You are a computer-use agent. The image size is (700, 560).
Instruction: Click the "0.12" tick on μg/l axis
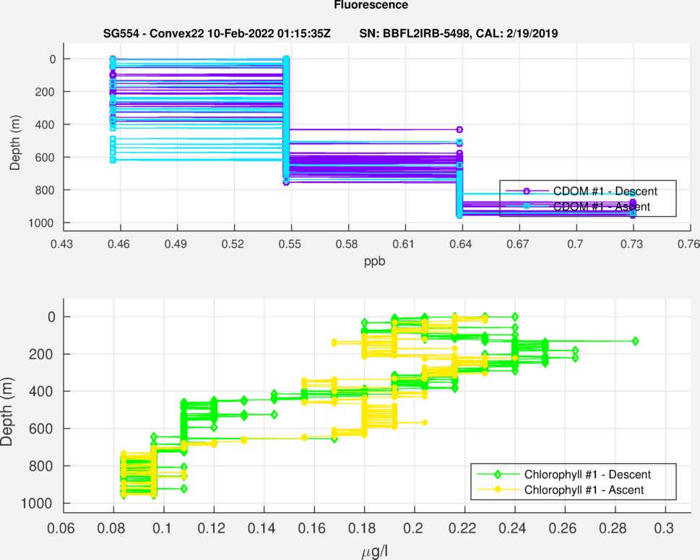coord(212,528)
